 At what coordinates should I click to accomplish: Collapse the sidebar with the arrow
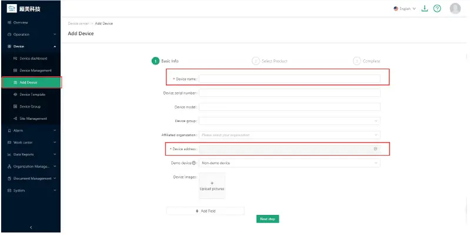pyautogui.click(x=31, y=228)
